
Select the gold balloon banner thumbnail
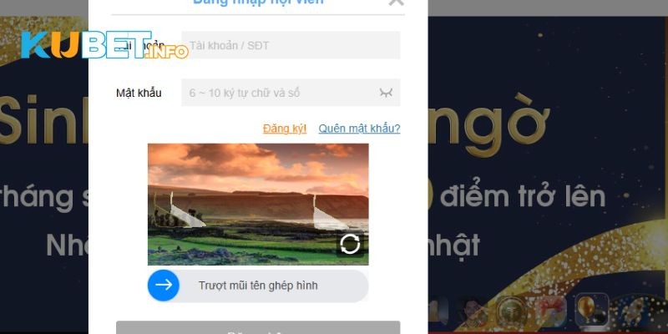pyautogui.click(x=592, y=310)
